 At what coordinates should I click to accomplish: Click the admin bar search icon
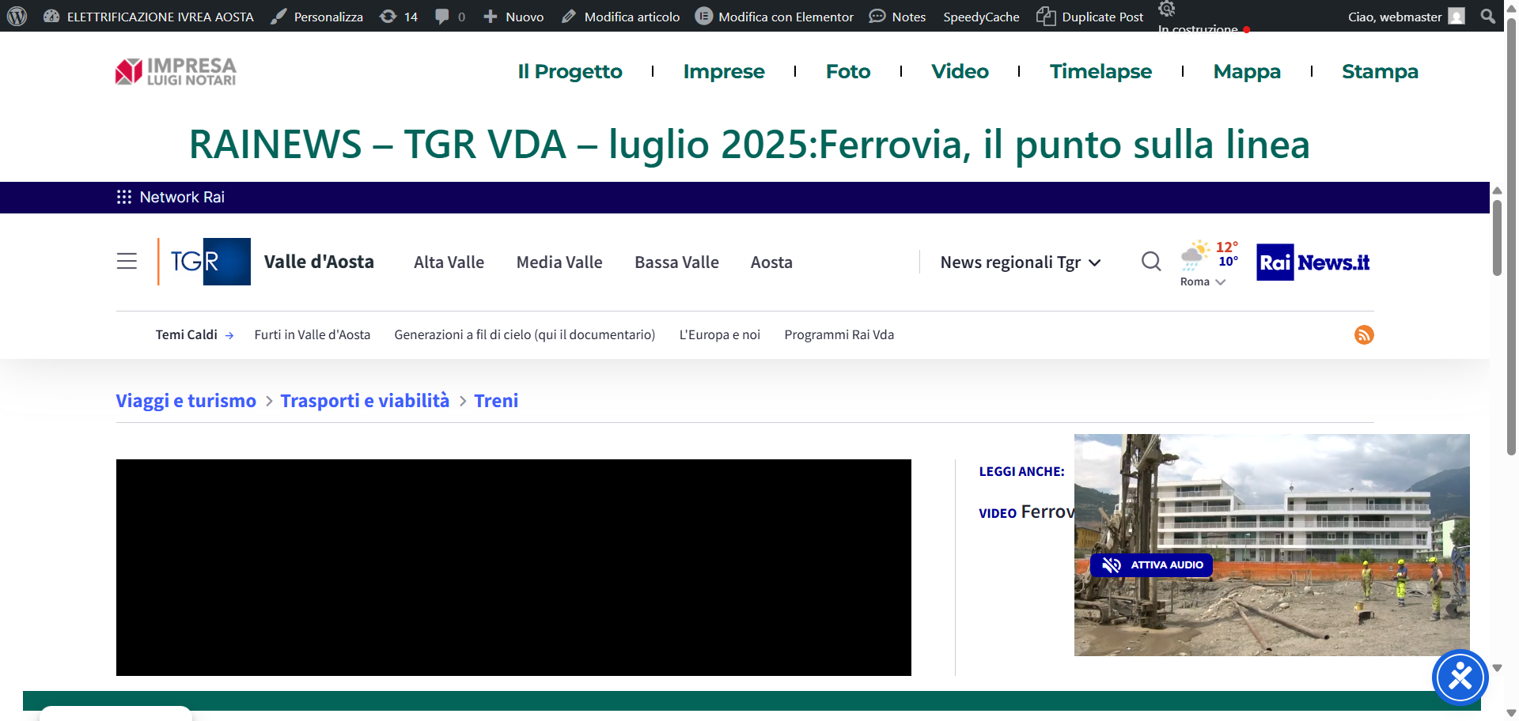1487,16
